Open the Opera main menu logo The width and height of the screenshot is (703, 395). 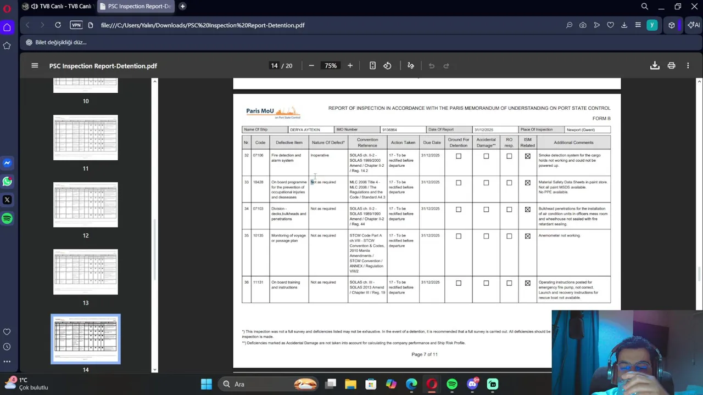(7, 8)
